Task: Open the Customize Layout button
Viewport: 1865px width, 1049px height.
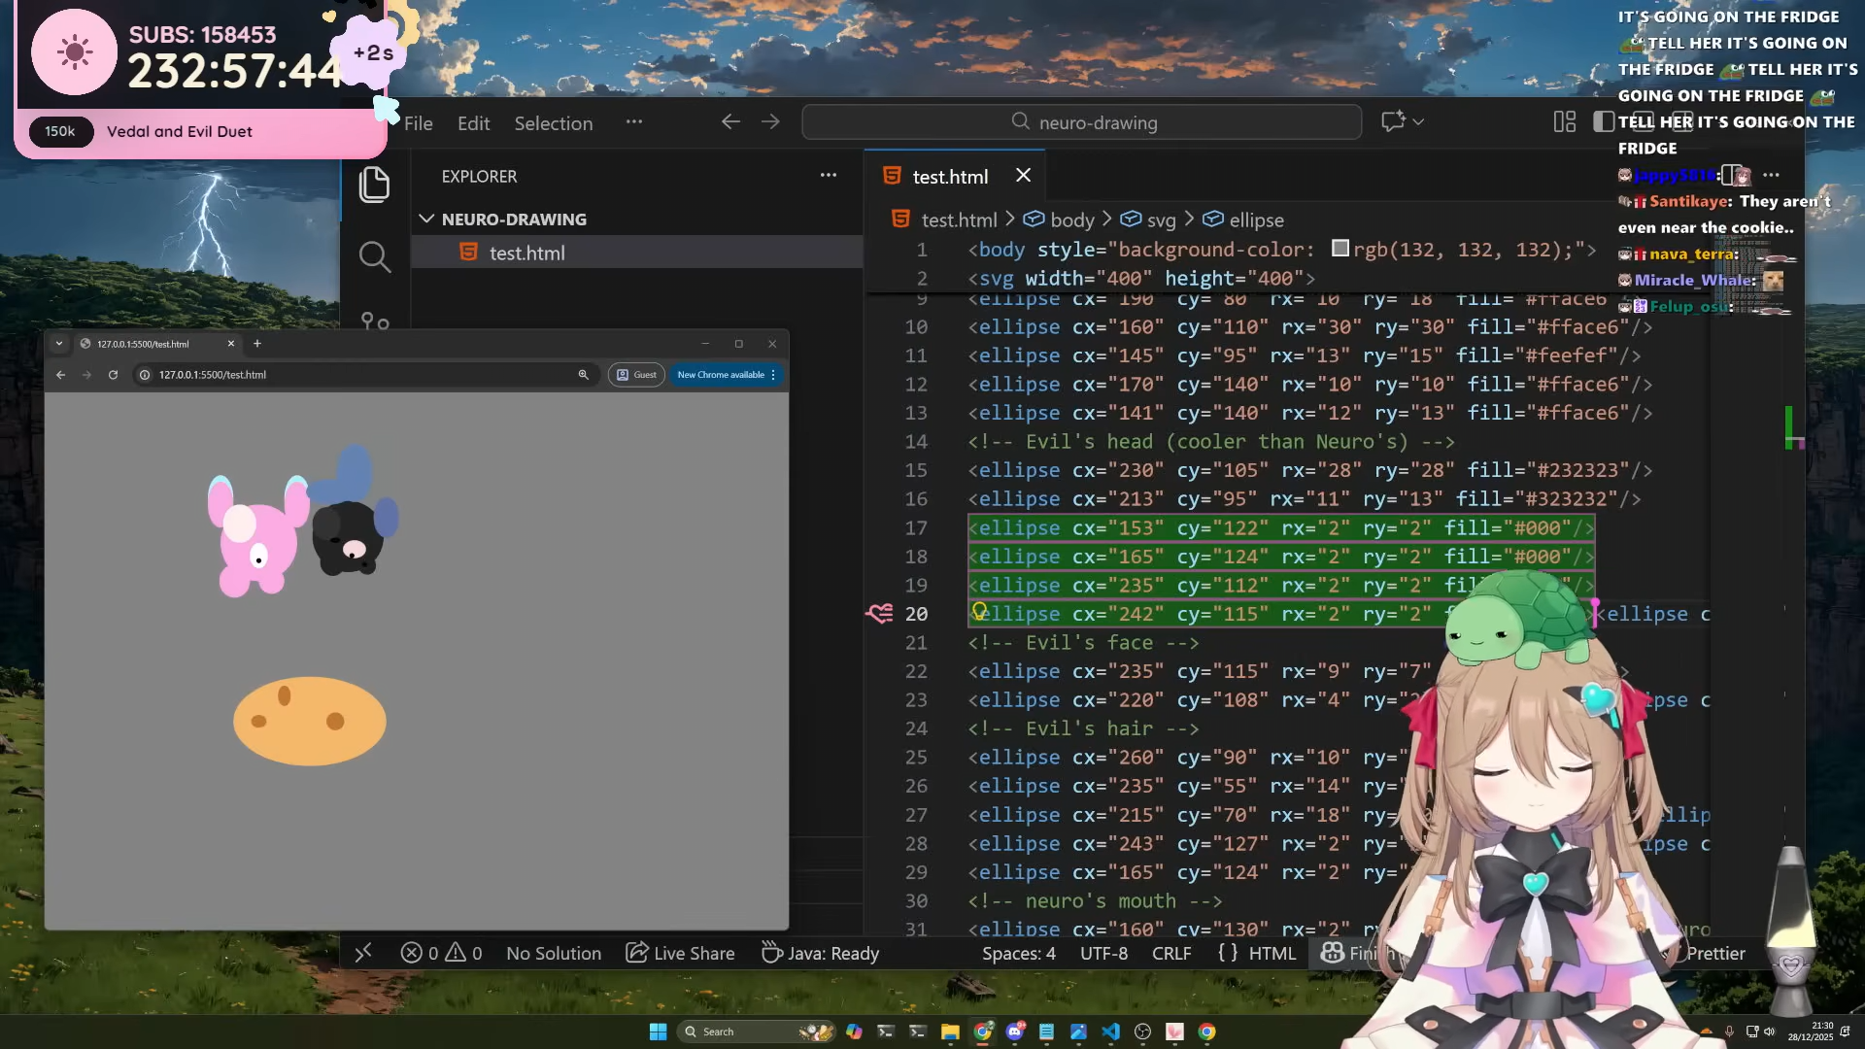Action: coord(1564,121)
